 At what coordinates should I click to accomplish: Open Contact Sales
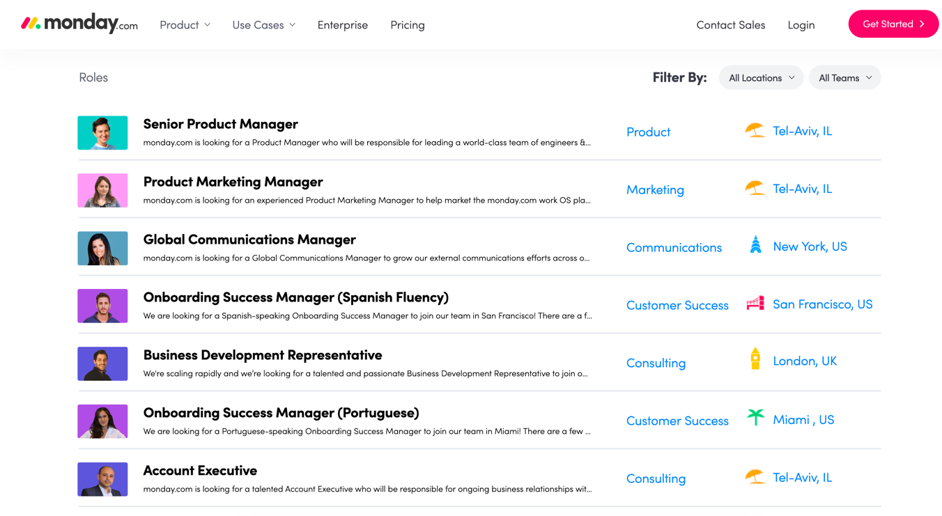(730, 25)
